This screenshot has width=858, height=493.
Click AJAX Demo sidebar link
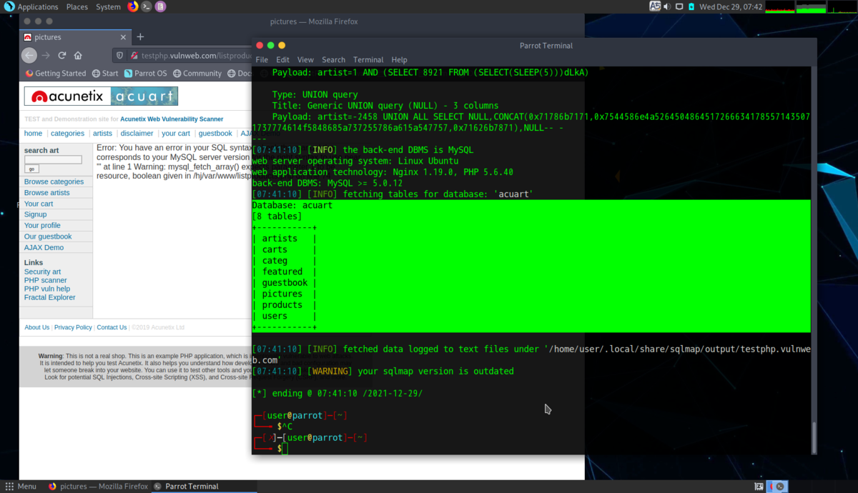point(44,247)
